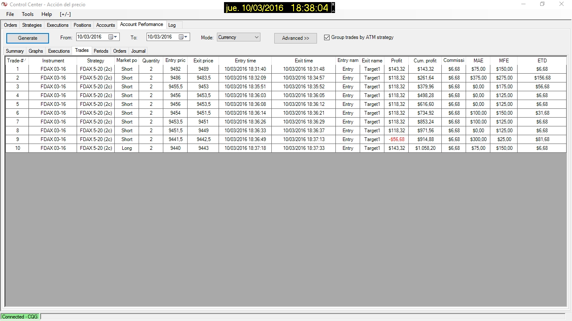This screenshot has width=572, height=321.
Task: Sort by MAE column header
Action: (478, 61)
